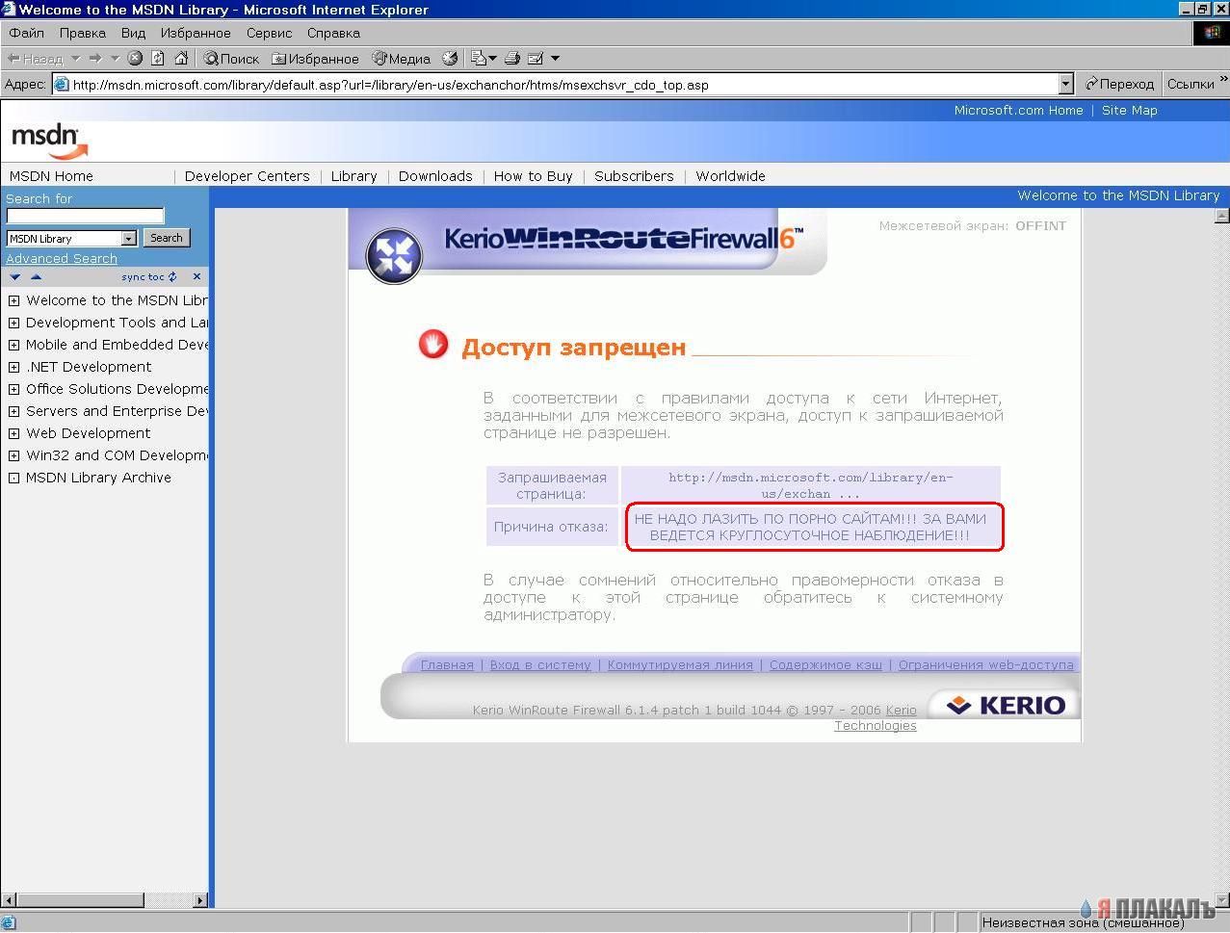The height and width of the screenshot is (933, 1230).
Task: Expand Office Solutions Development node
Action: point(14,389)
